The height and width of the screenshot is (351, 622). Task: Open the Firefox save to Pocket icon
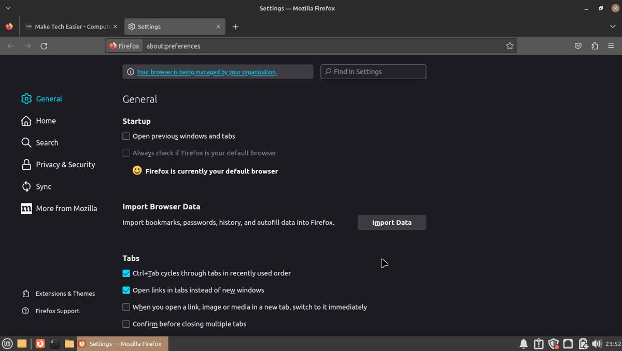577,46
